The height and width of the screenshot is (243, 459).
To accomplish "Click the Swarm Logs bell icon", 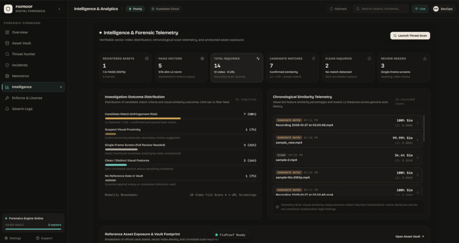I will 7,109.
